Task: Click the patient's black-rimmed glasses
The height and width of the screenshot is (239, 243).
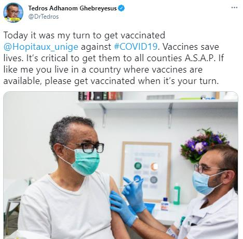Action: 90,148
